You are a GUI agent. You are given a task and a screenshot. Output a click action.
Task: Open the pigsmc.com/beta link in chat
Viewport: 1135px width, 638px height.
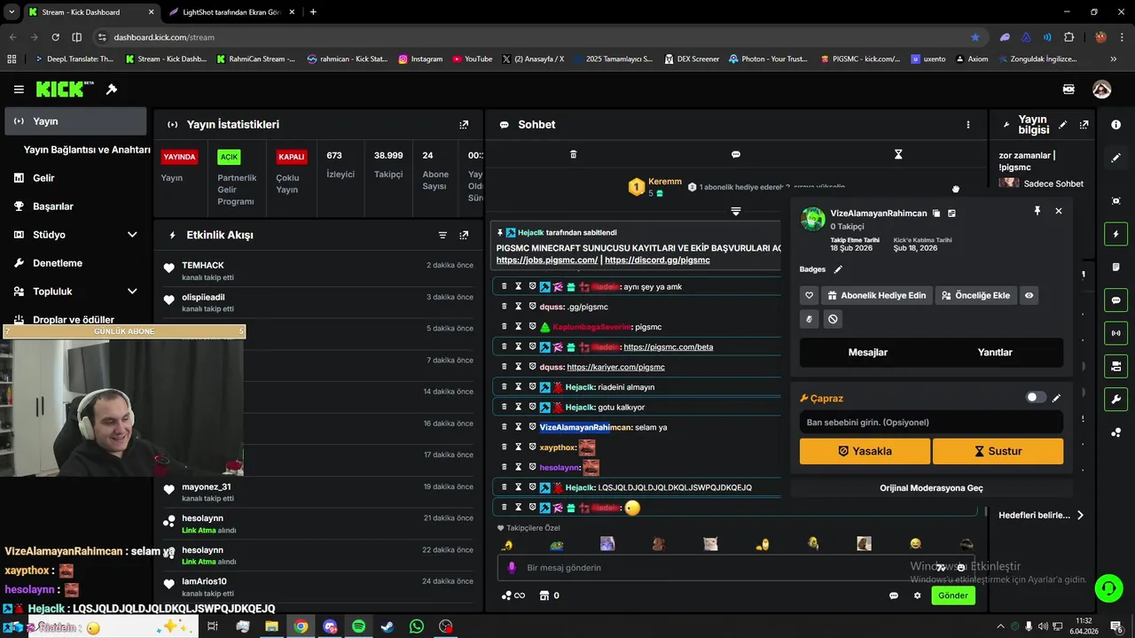tap(668, 347)
